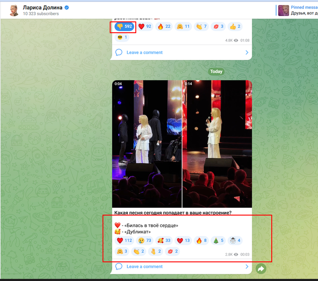
Task: Click the crying face reaction with 73
Action: pyautogui.click(x=144, y=241)
